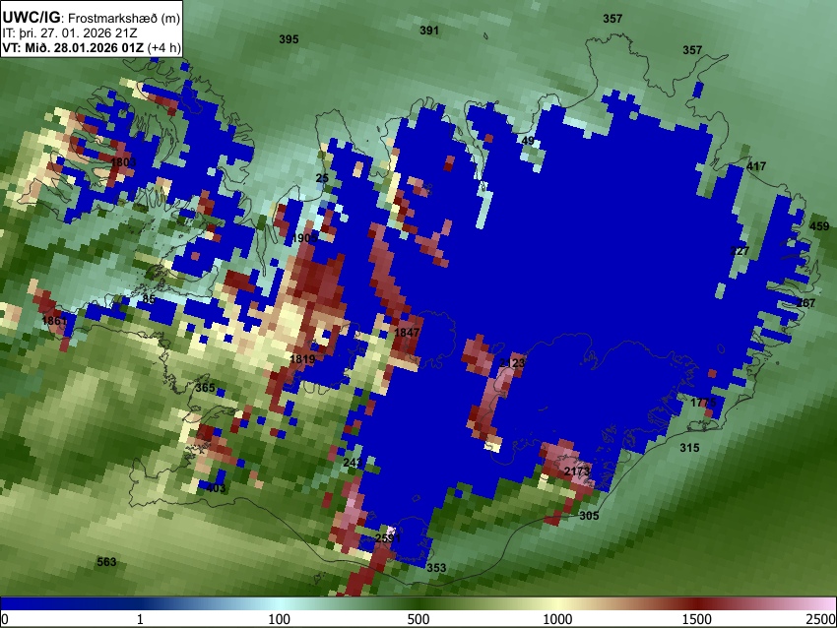Click the '500' tick on the color legend
837x628 pixels.
tap(418, 619)
